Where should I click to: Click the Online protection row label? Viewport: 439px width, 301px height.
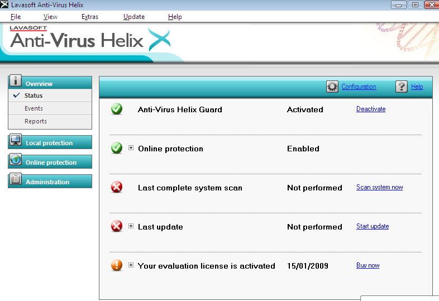point(170,149)
